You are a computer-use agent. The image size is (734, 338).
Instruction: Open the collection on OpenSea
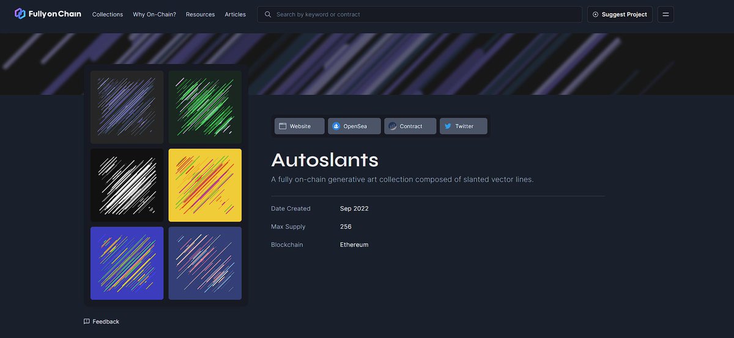tap(354, 126)
